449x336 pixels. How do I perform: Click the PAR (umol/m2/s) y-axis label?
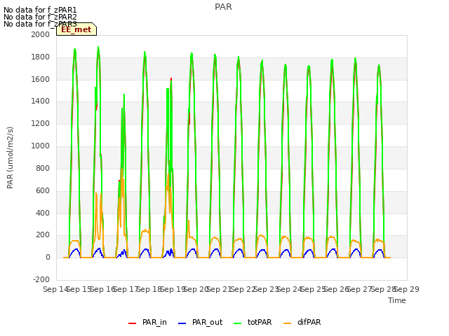click(x=10, y=157)
